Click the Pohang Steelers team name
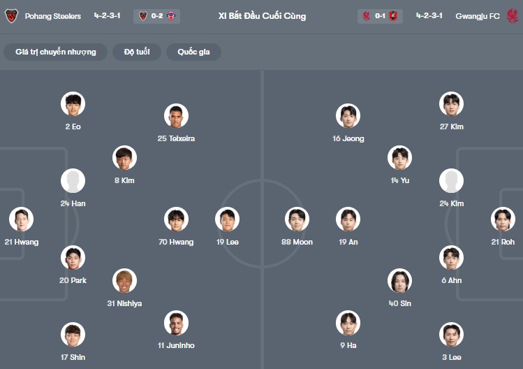 (52, 16)
